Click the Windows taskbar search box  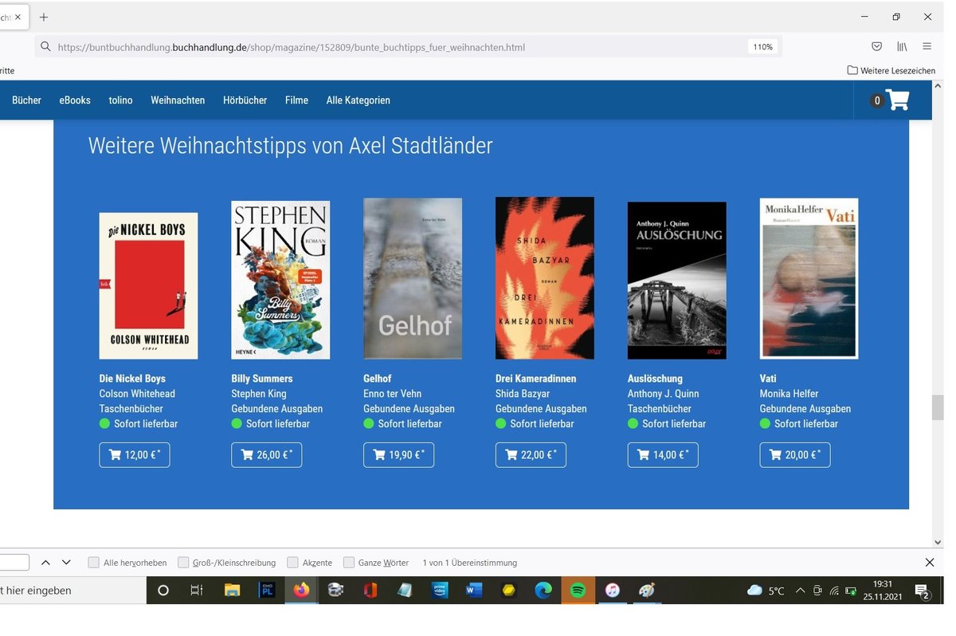73,591
